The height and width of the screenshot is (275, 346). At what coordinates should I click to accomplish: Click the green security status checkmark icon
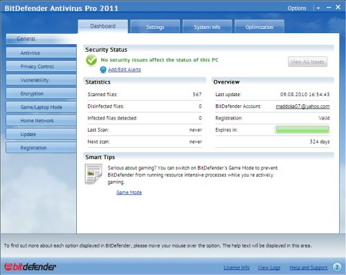click(x=91, y=61)
